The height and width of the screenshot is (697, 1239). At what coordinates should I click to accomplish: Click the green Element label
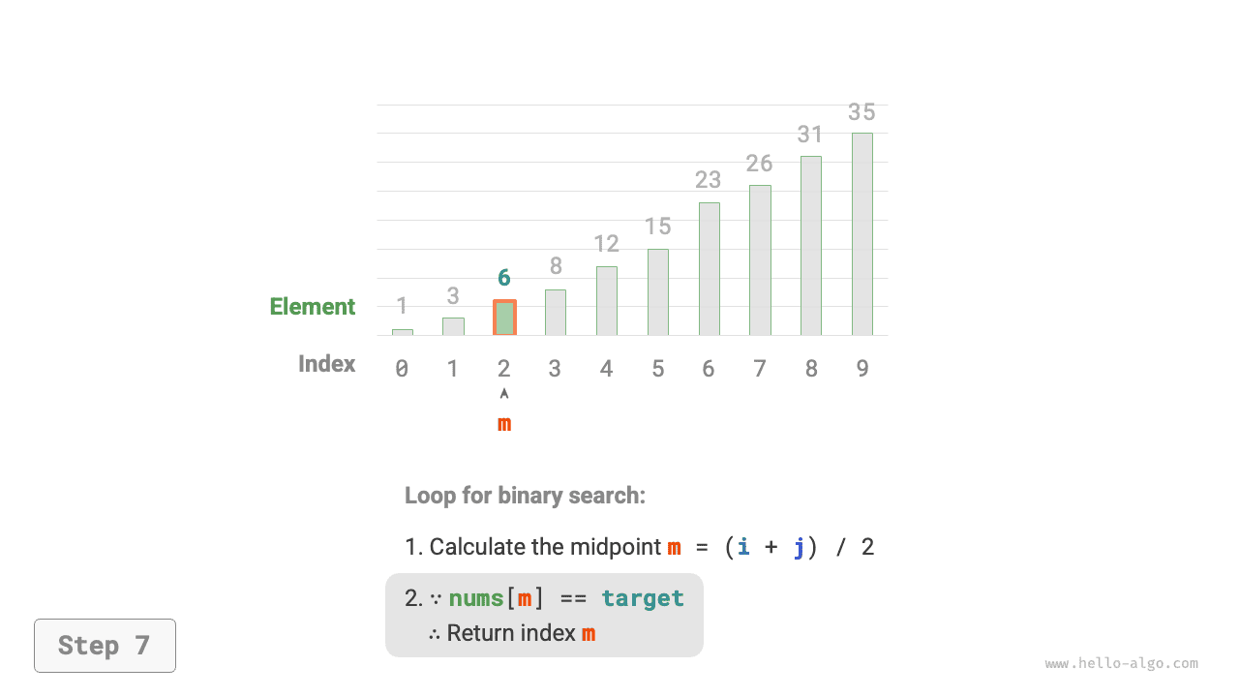point(312,307)
